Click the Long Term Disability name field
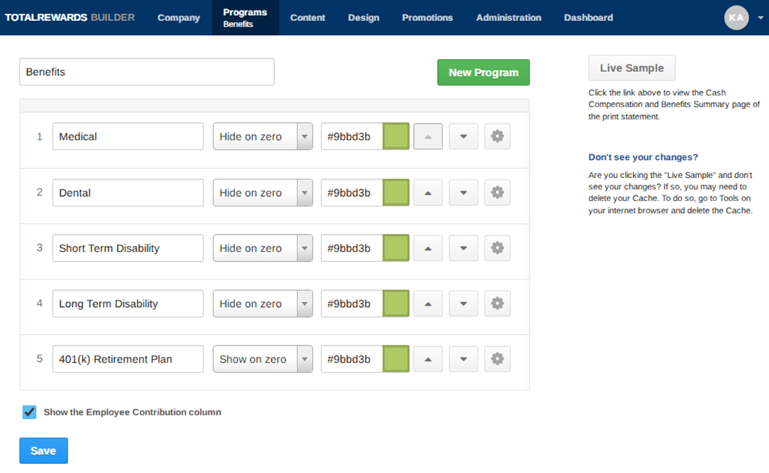Screen dimensions: 769x473 [x=128, y=303]
